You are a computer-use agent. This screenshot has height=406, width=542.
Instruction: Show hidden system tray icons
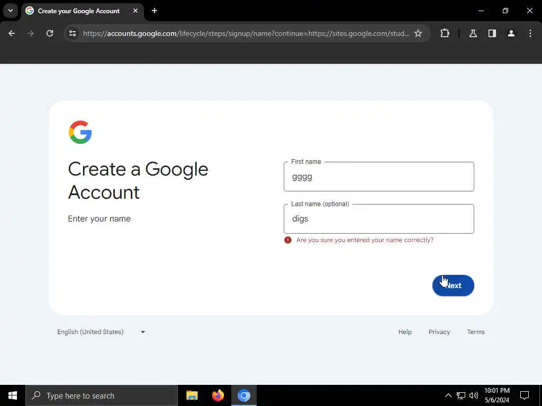tap(448, 395)
